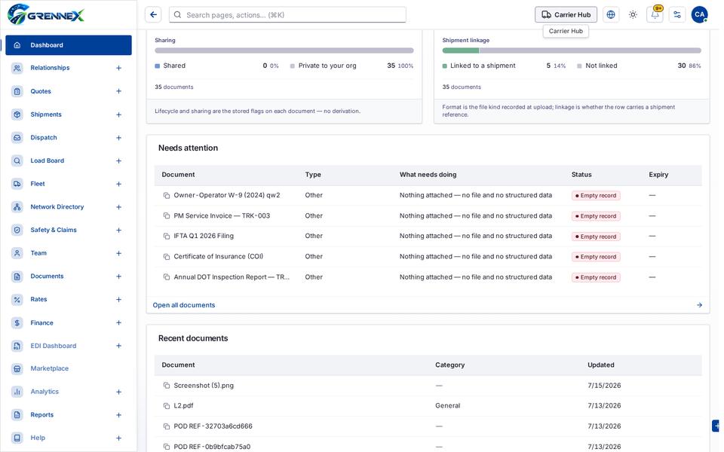Expand the Dispatch submenu

point(118,137)
